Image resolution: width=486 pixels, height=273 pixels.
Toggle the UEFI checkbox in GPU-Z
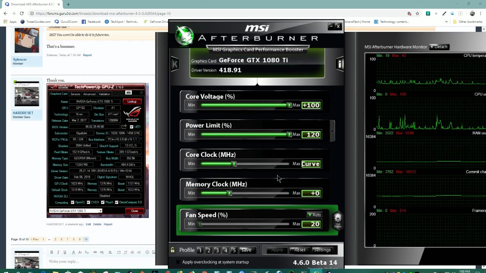(x=131, y=127)
